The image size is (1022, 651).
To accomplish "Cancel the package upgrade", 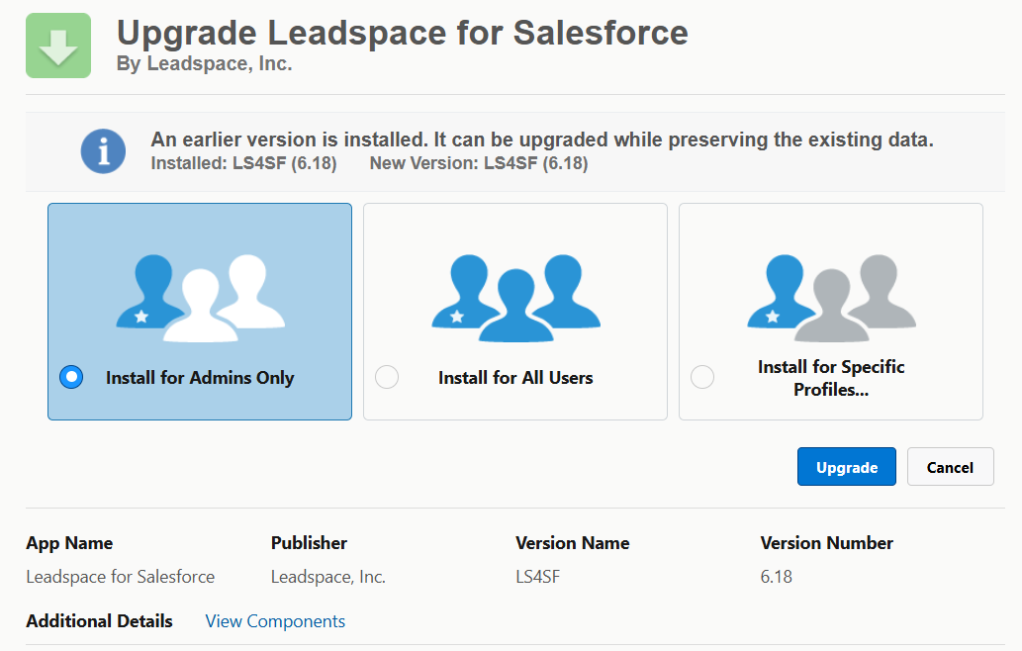I will pyautogui.click(x=951, y=467).
